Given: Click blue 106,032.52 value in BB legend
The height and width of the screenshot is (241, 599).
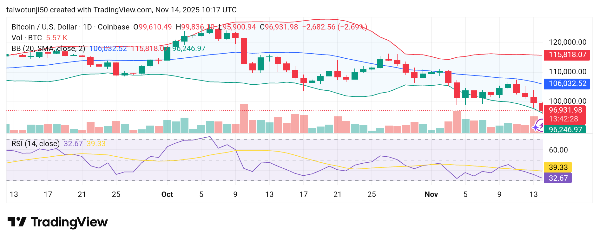Looking at the screenshot, I should 108,49.
